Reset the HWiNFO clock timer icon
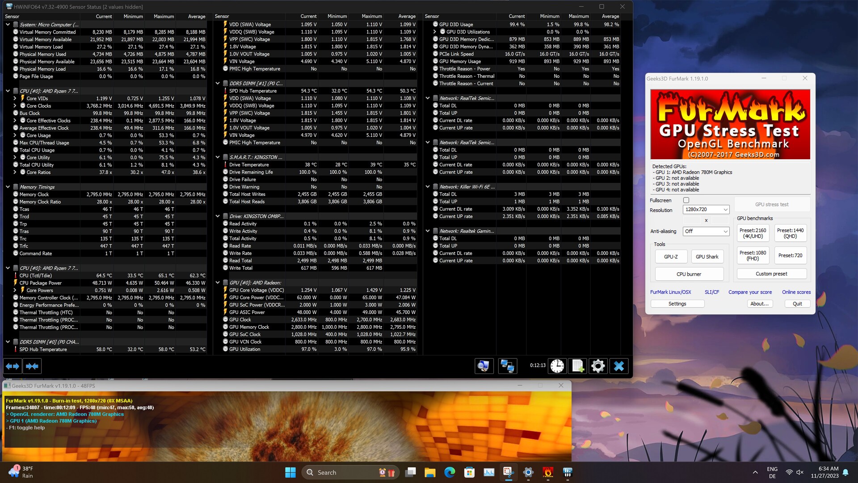The image size is (858, 483). (x=557, y=366)
